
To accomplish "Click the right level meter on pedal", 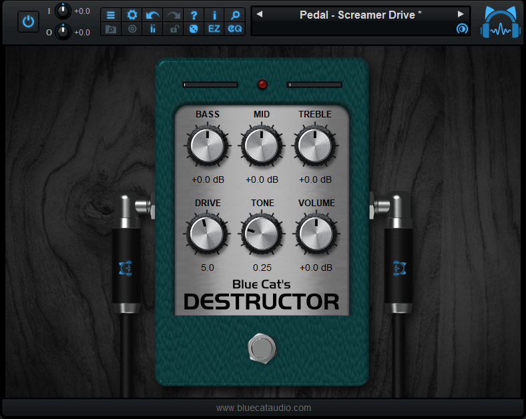I will (x=314, y=85).
